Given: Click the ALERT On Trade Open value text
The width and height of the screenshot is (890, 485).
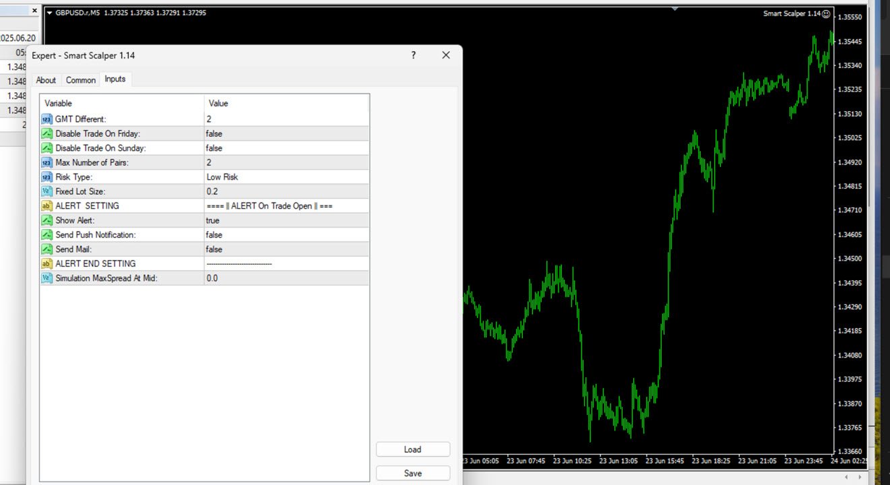Looking at the screenshot, I should pos(269,206).
